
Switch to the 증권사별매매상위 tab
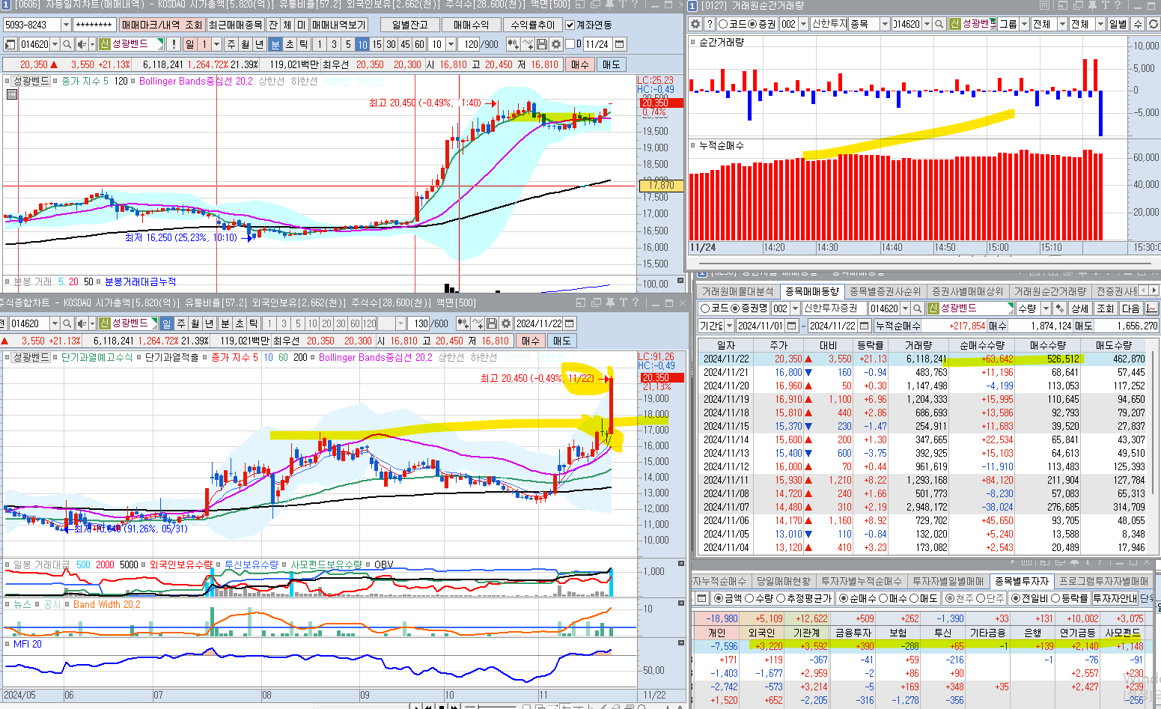966,291
